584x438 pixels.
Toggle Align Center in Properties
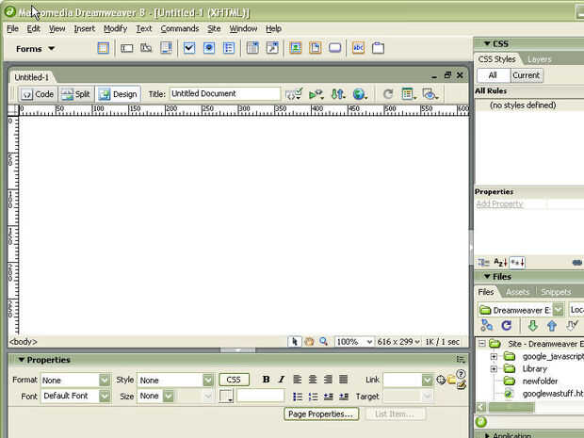(313, 380)
